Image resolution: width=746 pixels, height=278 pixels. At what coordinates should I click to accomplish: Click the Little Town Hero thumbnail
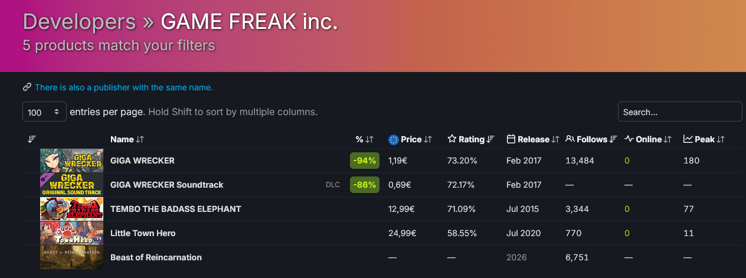click(x=71, y=233)
